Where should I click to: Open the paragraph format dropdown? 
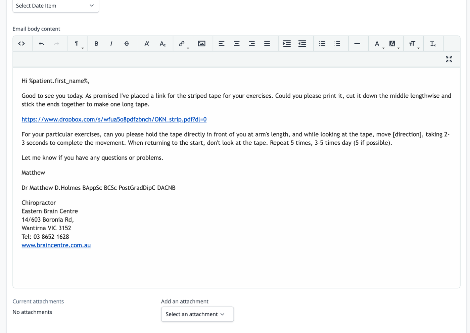[x=78, y=44]
